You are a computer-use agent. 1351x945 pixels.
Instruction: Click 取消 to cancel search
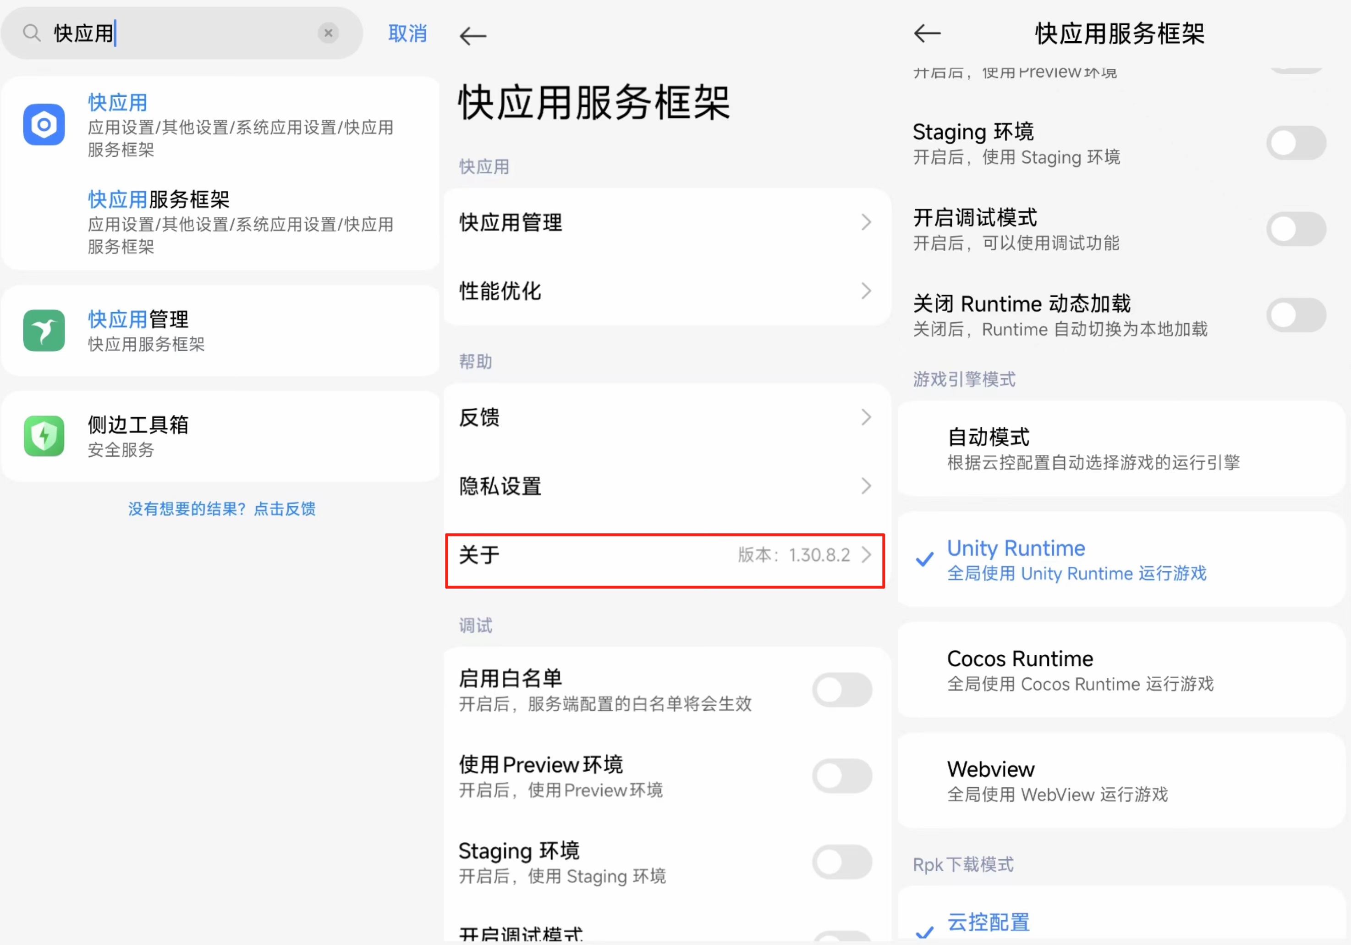[407, 33]
